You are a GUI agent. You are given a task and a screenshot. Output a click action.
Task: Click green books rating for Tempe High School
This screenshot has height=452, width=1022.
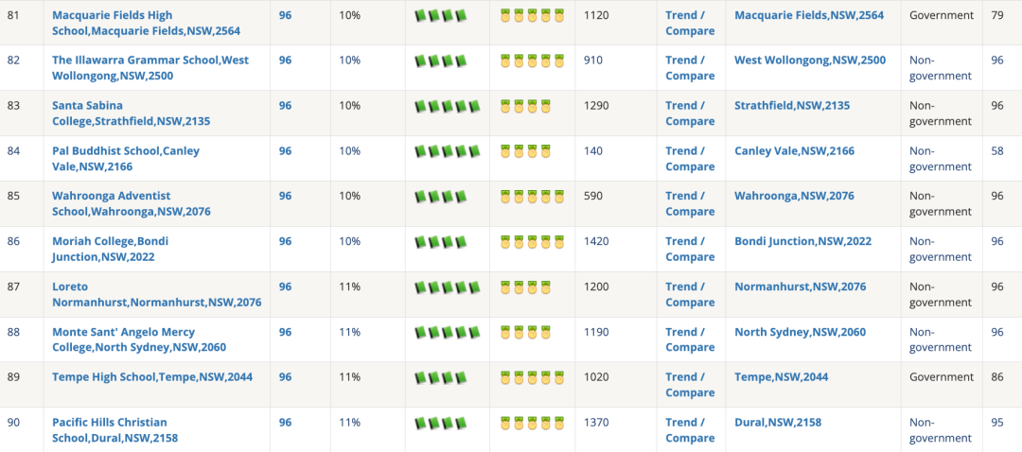click(x=441, y=377)
